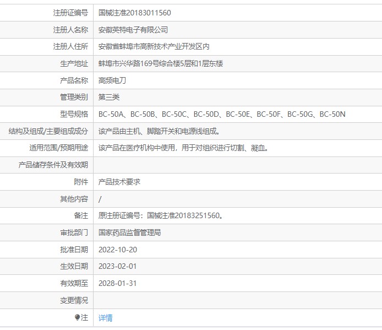Click the 产品储存条件及有效期 label
Viewport: 382px width, 330px height.
tap(53, 165)
